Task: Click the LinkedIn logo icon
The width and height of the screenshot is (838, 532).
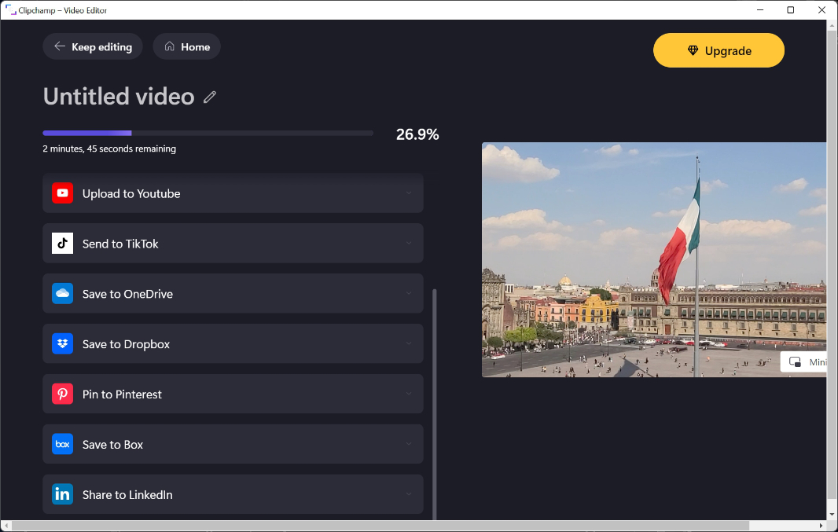Action: (x=63, y=495)
